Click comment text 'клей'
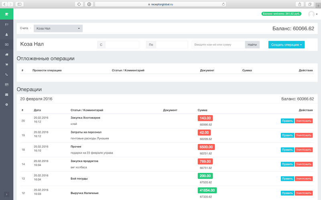This screenshot has height=200, width=321. [74, 124]
